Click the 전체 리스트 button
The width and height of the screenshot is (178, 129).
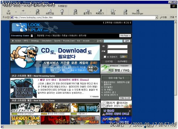pyautogui.click(x=125, y=98)
